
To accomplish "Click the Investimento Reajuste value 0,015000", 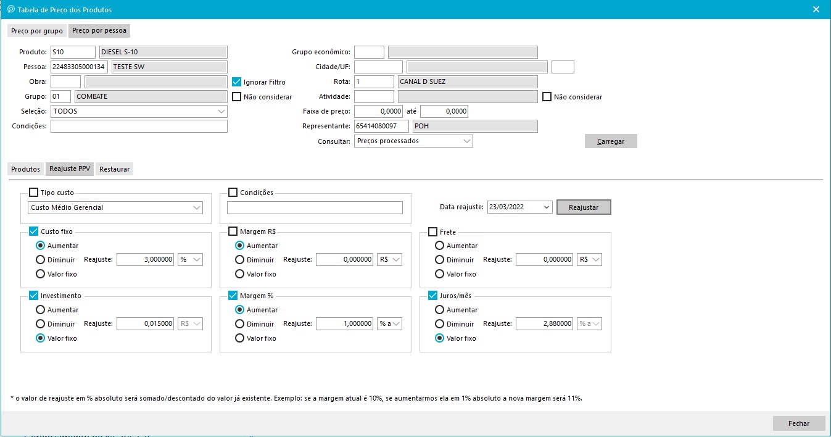I will 146,324.
